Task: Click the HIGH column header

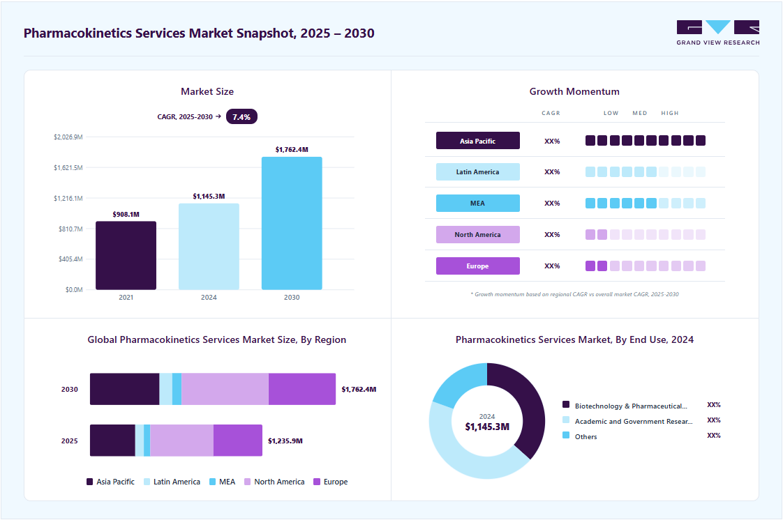Action: tap(670, 113)
